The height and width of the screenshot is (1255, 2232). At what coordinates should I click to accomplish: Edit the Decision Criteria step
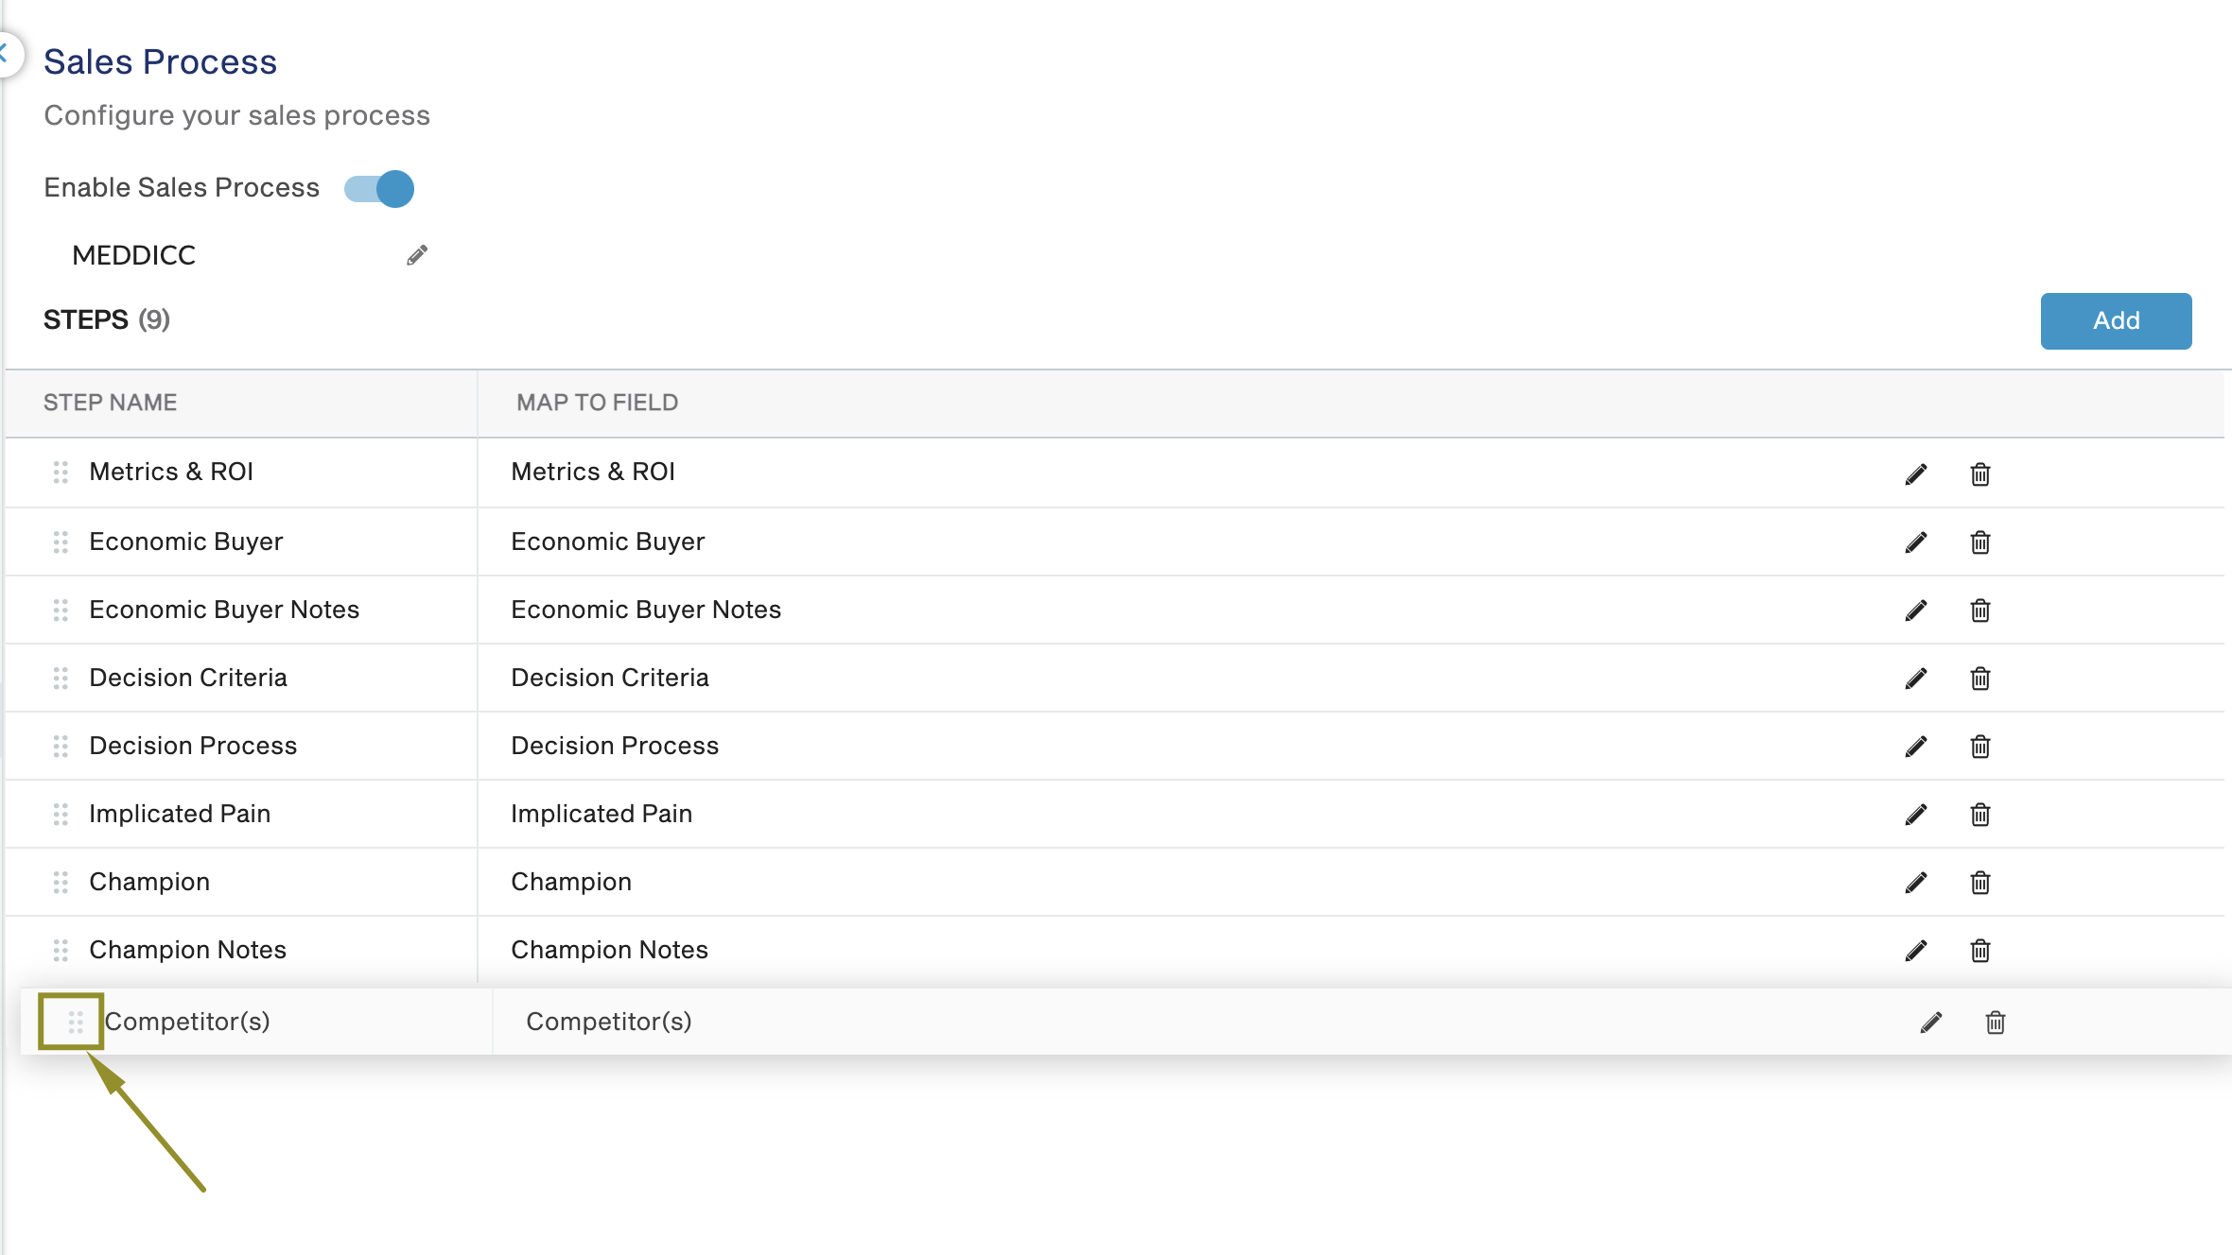(1916, 678)
